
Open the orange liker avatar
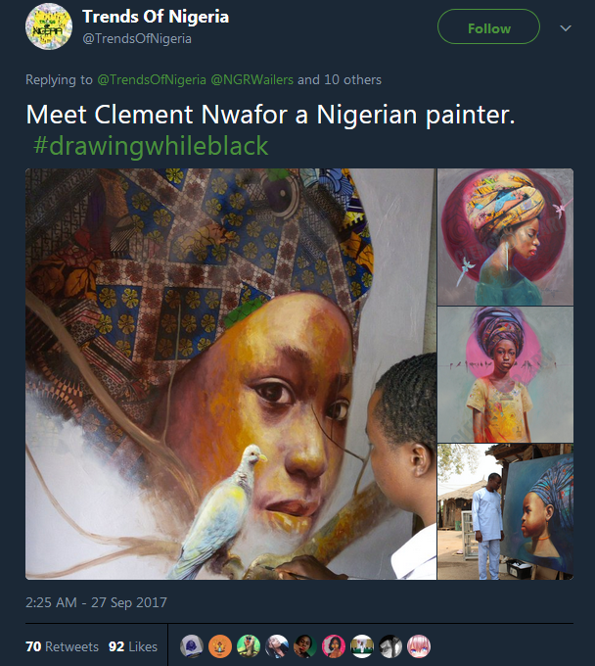pos(220,646)
